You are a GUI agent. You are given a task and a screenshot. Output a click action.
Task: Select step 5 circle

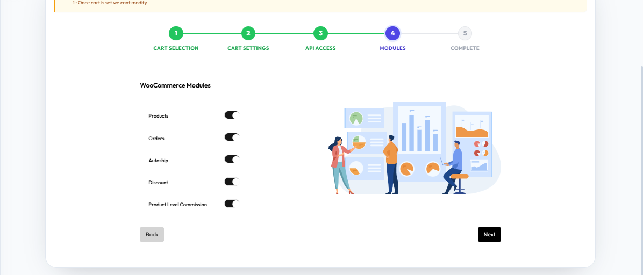[x=465, y=33]
